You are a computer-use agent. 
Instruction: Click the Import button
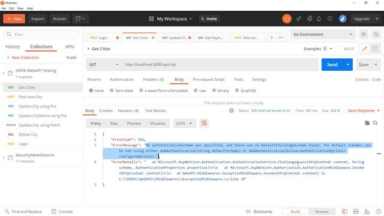(37, 19)
